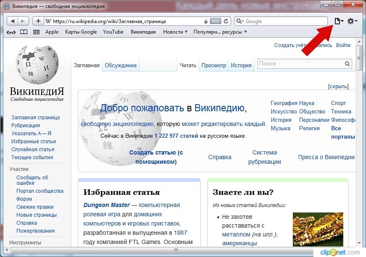The height and width of the screenshot is (257, 366).
Task: Open the Религия portal link
Action: (309, 128)
